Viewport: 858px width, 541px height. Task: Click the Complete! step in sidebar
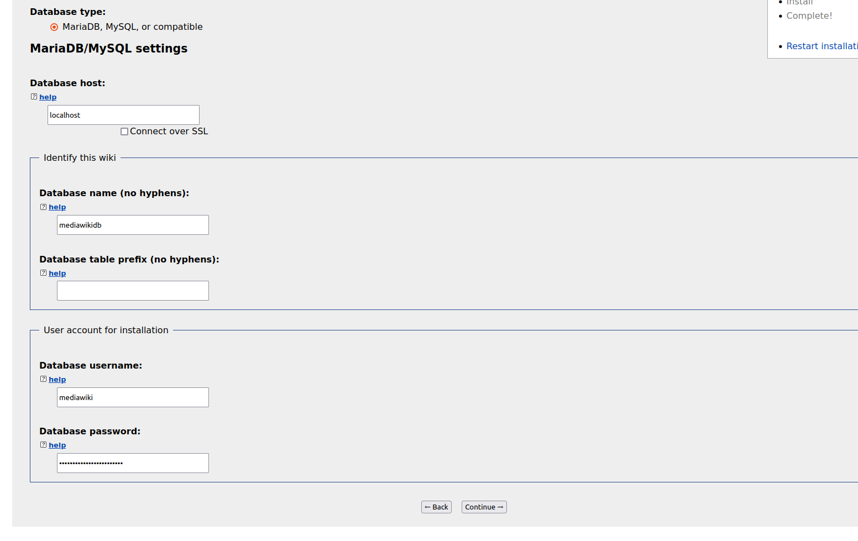coord(809,16)
